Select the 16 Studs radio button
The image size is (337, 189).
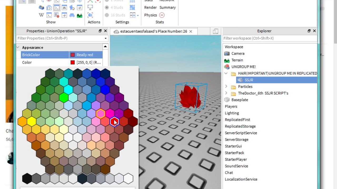pyautogui.click(x=107, y=15)
